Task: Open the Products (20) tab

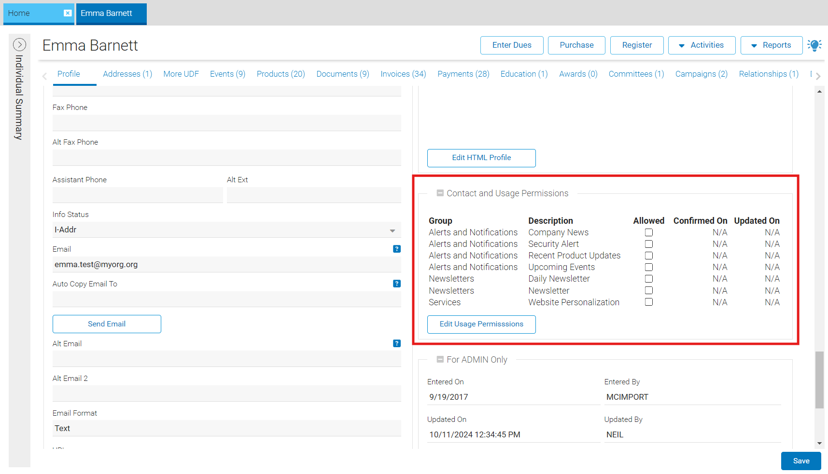Action: [281, 74]
